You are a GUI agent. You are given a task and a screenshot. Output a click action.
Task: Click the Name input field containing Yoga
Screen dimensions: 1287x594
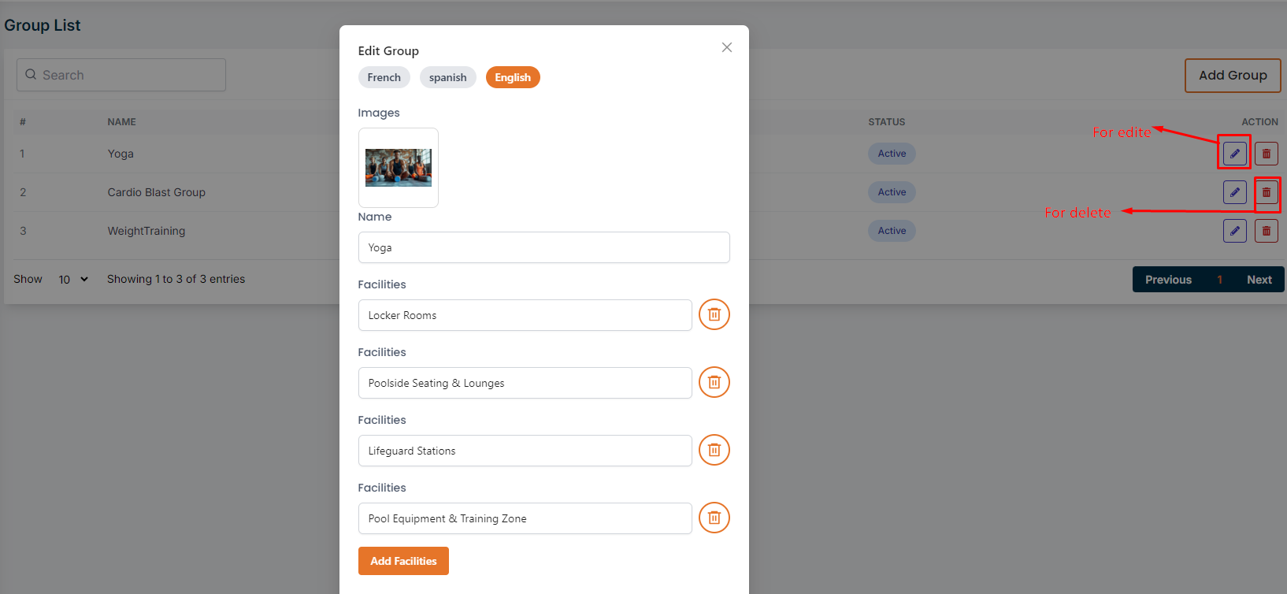543,247
